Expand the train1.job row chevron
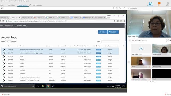 pos(4,74)
